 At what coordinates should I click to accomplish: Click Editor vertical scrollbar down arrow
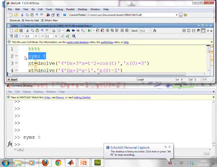pyautogui.click(x=208, y=70)
